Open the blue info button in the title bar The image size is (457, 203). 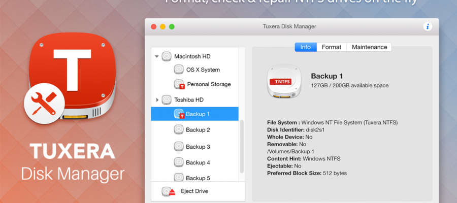click(428, 26)
